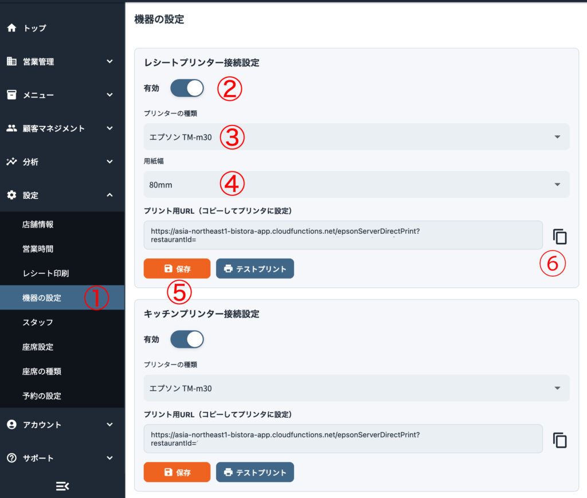Screen dimensions: 587x498
Task: Click the building icon for 営業管理
Action: [x=11, y=61]
